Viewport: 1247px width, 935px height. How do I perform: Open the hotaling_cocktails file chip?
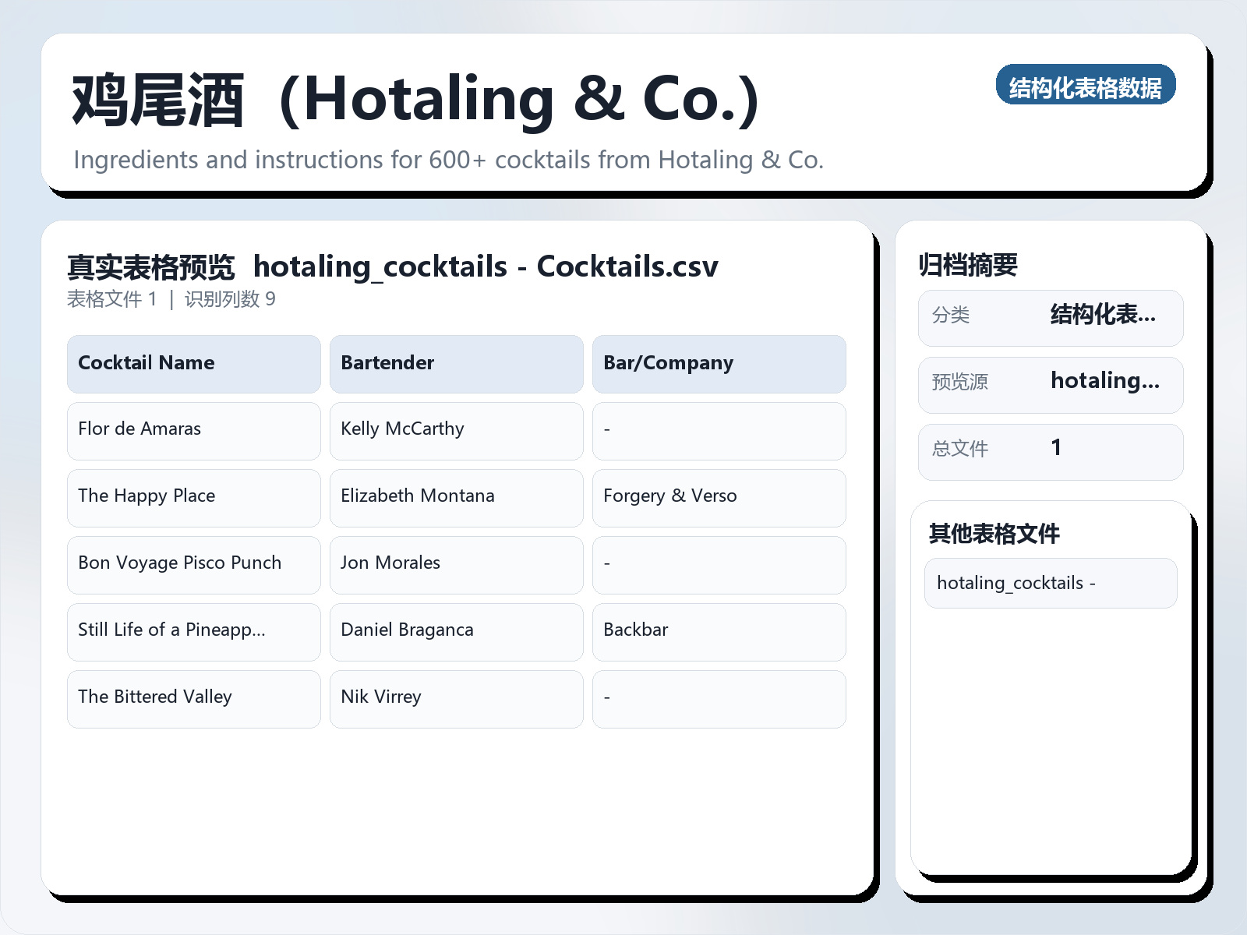1050,583
